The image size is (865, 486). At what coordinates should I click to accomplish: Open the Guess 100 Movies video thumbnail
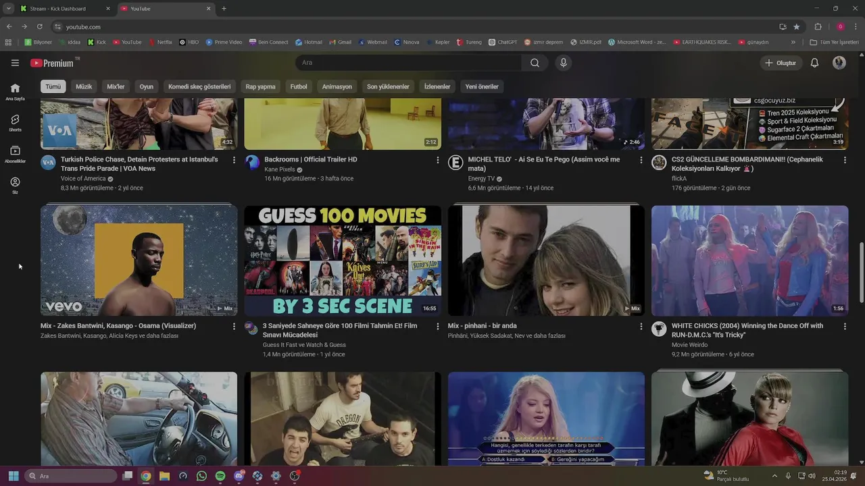pos(343,261)
